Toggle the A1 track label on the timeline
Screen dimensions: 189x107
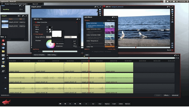coord(5,78)
